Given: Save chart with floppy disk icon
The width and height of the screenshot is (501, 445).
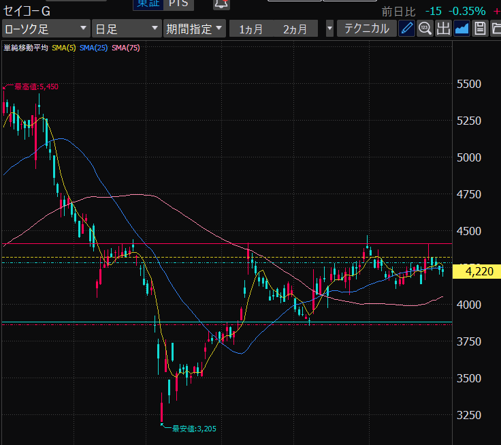Looking at the screenshot, I should click(x=480, y=29).
